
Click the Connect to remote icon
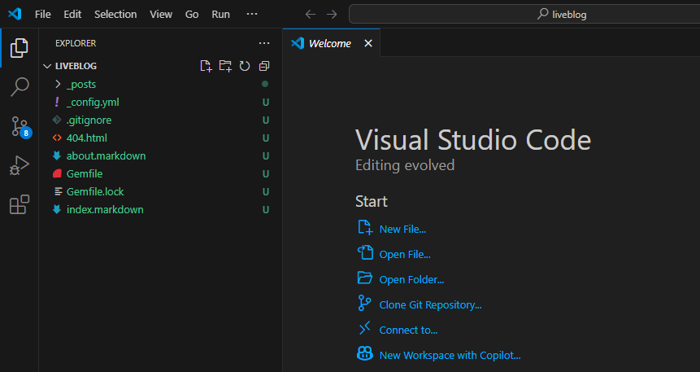click(365, 328)
